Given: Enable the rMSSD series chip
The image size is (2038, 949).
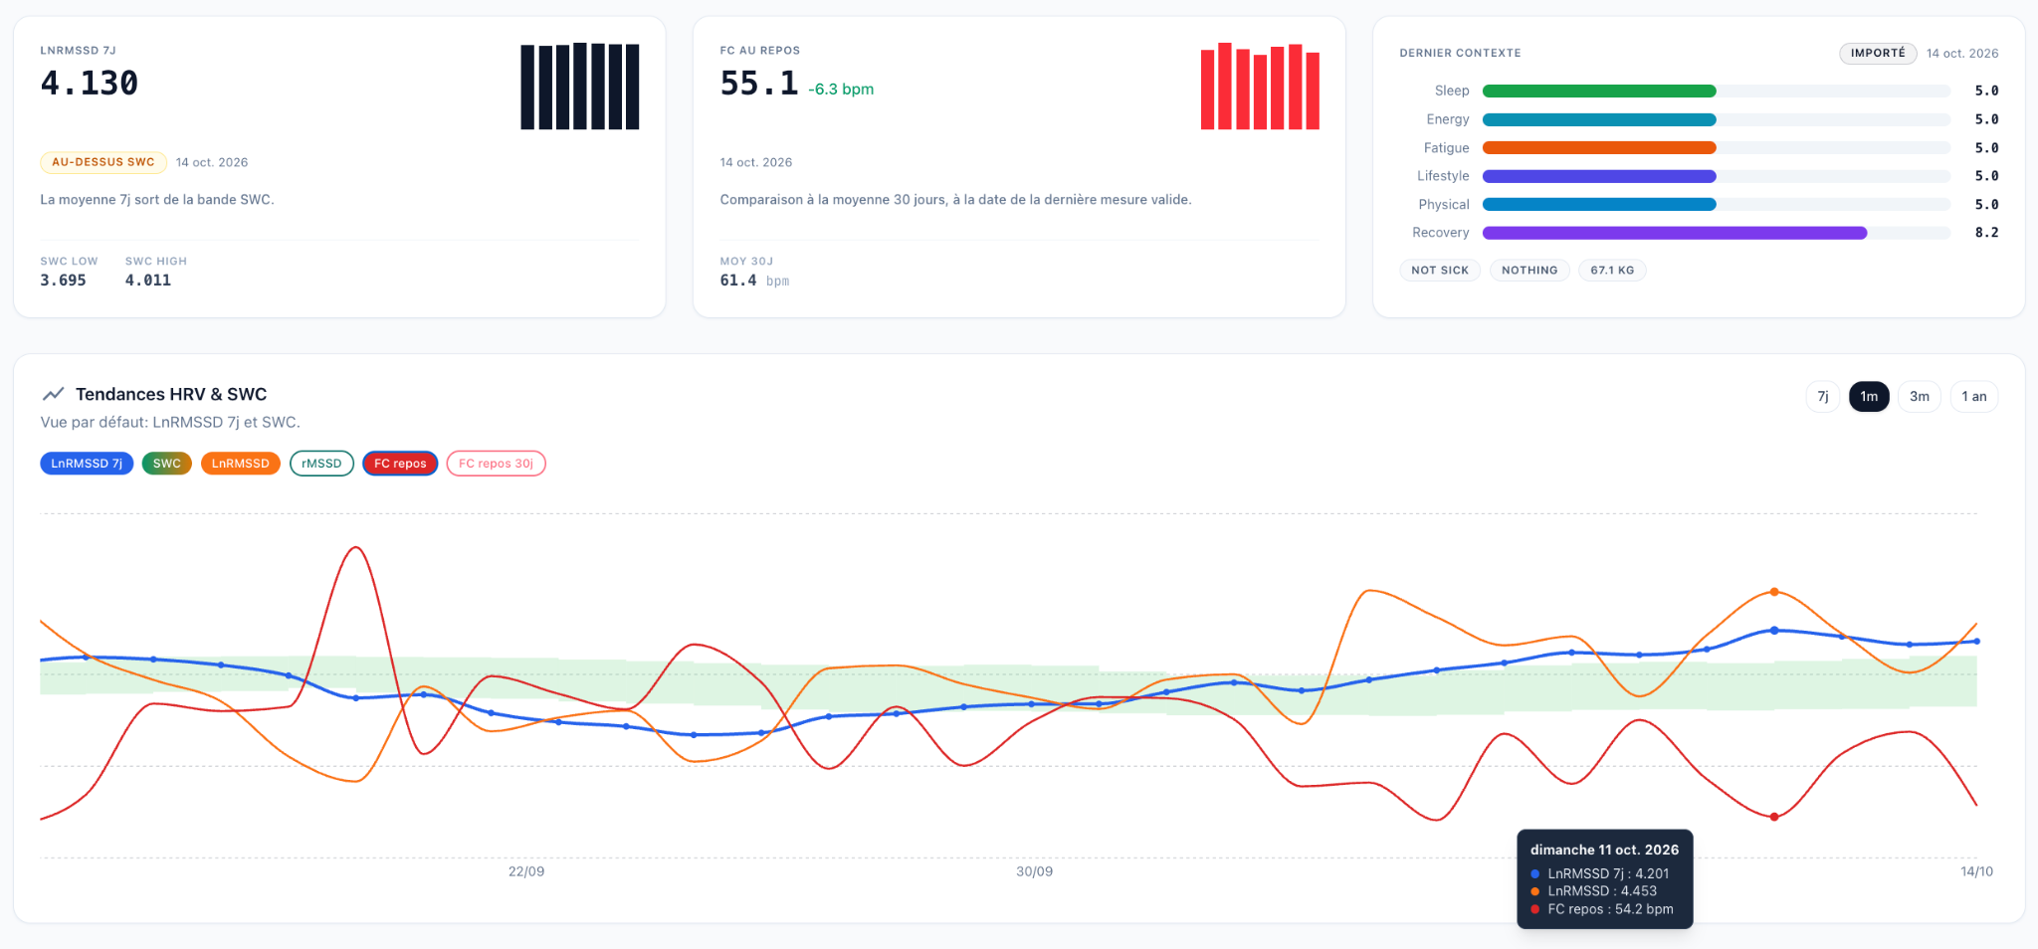Looking at the screenshot, I should [321, 464].
